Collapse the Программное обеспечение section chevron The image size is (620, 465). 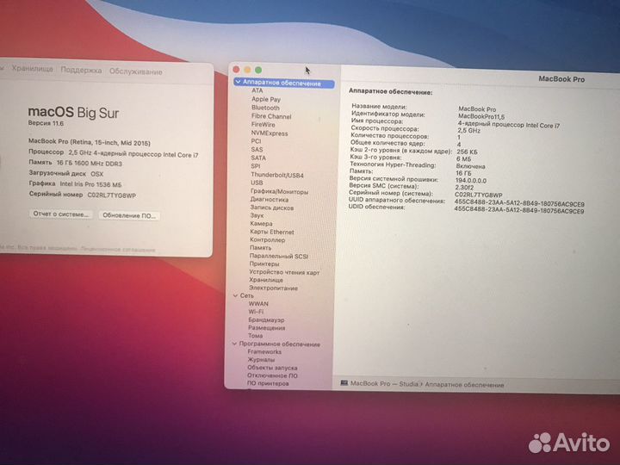pos(234,344)
